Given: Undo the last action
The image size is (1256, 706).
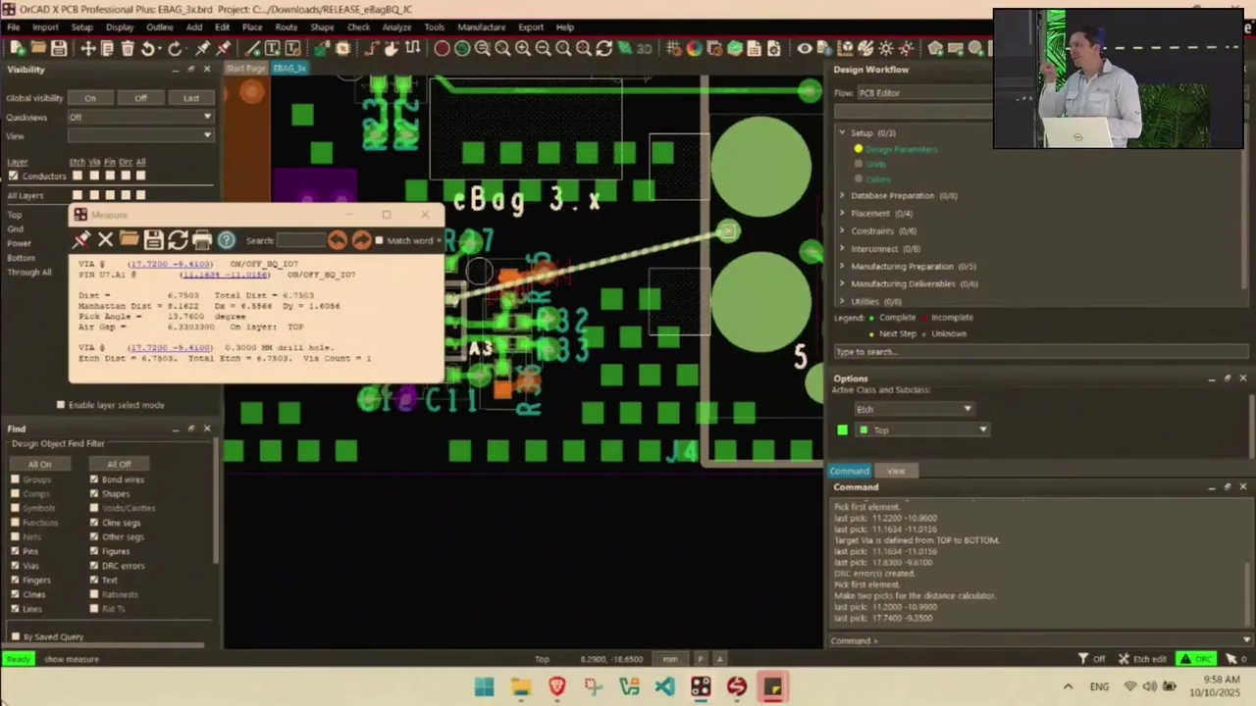Looking at the screenshot, I should pos(148,48).
